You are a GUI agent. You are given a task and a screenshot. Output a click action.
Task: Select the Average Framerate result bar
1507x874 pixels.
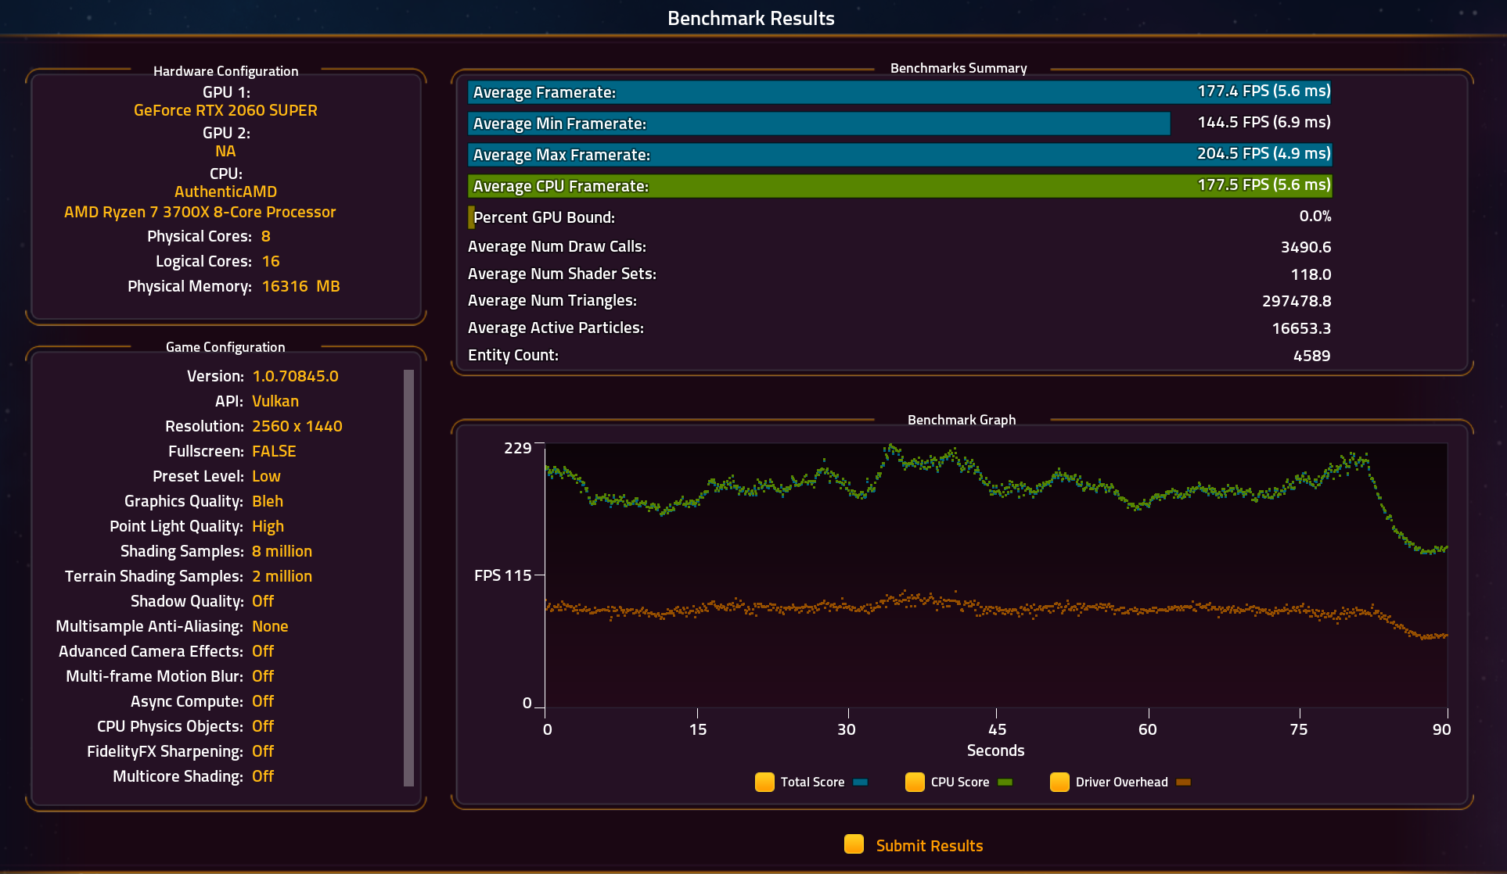pos(898,92)
